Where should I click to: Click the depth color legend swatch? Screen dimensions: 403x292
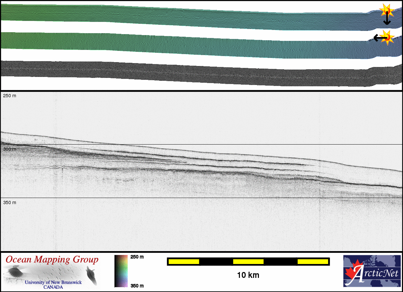121,271
